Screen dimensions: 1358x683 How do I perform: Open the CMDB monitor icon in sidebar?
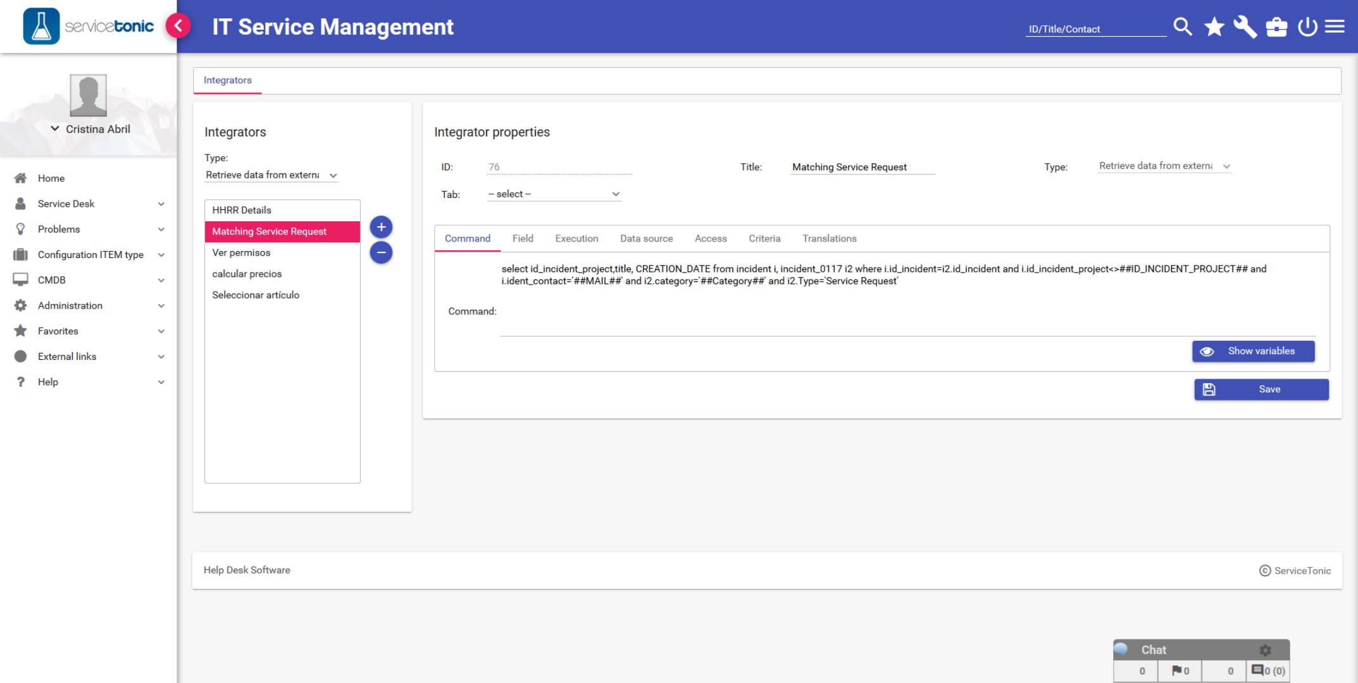[x=19, y=280]
